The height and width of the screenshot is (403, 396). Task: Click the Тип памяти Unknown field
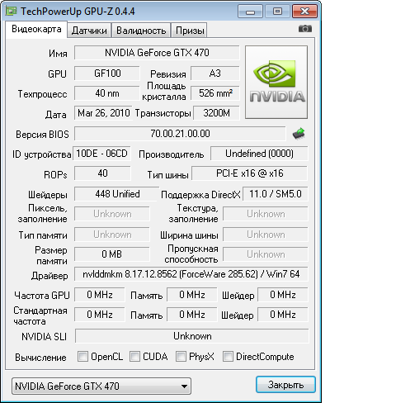[112, 235]
